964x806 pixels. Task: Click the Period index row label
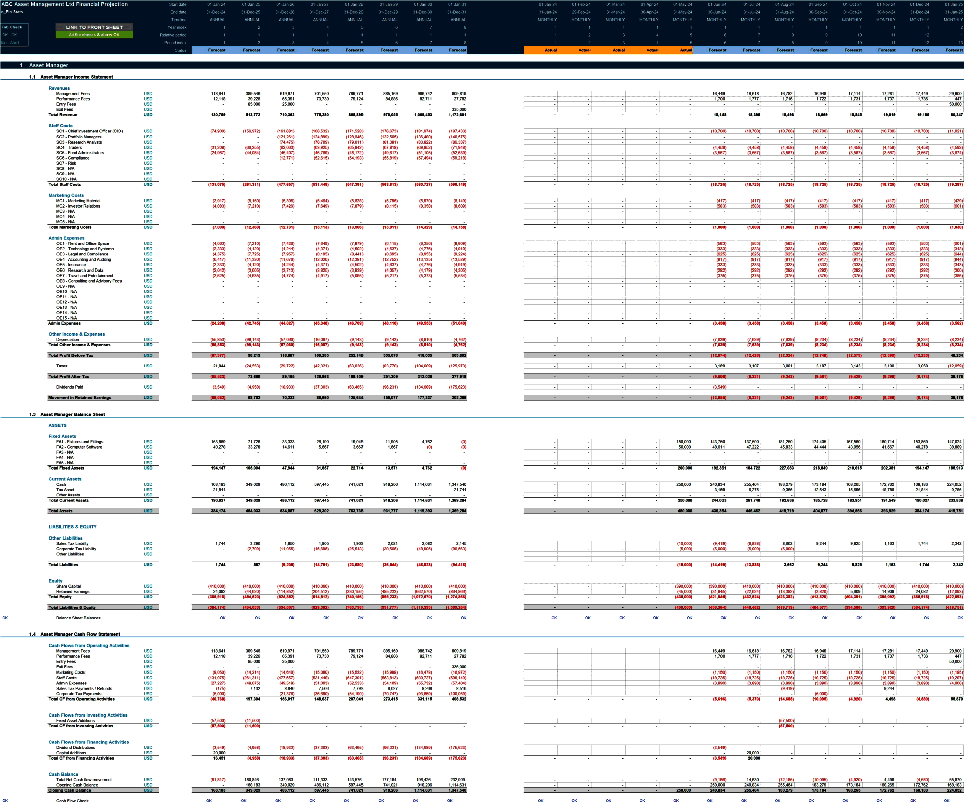coord(175,43)
